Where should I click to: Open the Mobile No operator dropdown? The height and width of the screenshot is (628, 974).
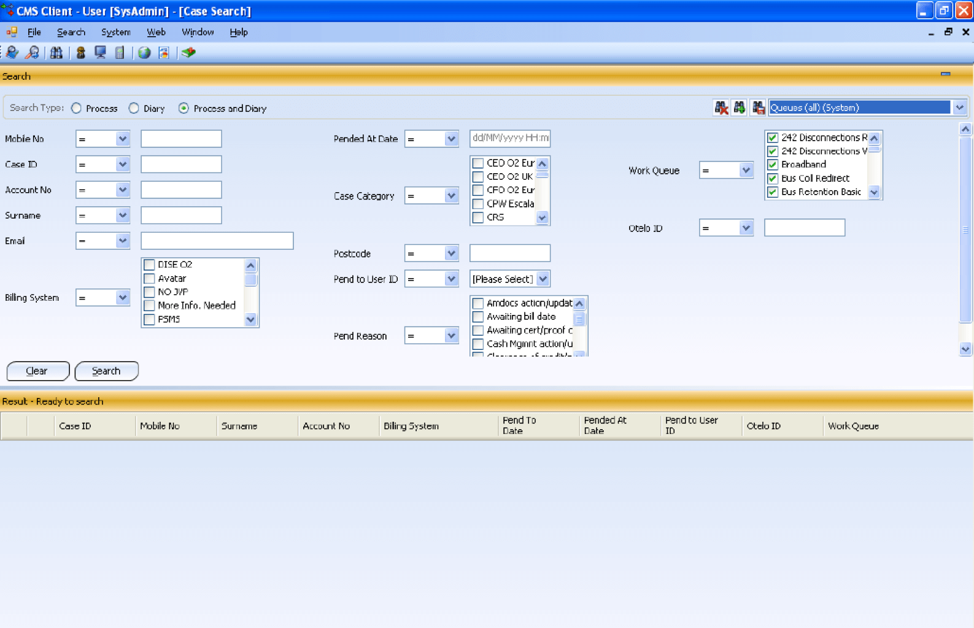pyautogui.click(x=123, y=139)
